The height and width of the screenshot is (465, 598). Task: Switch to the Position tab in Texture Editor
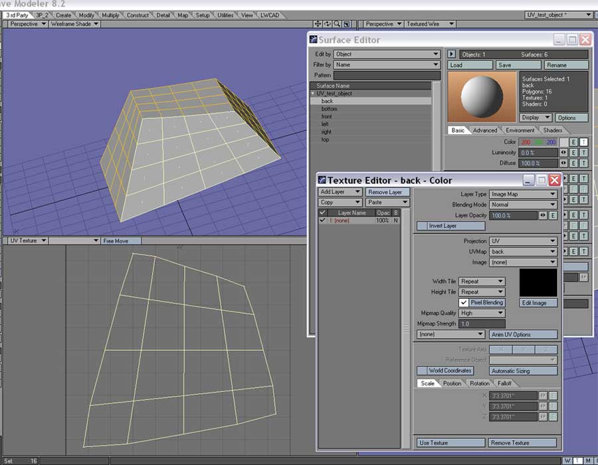tap(452, 383)
